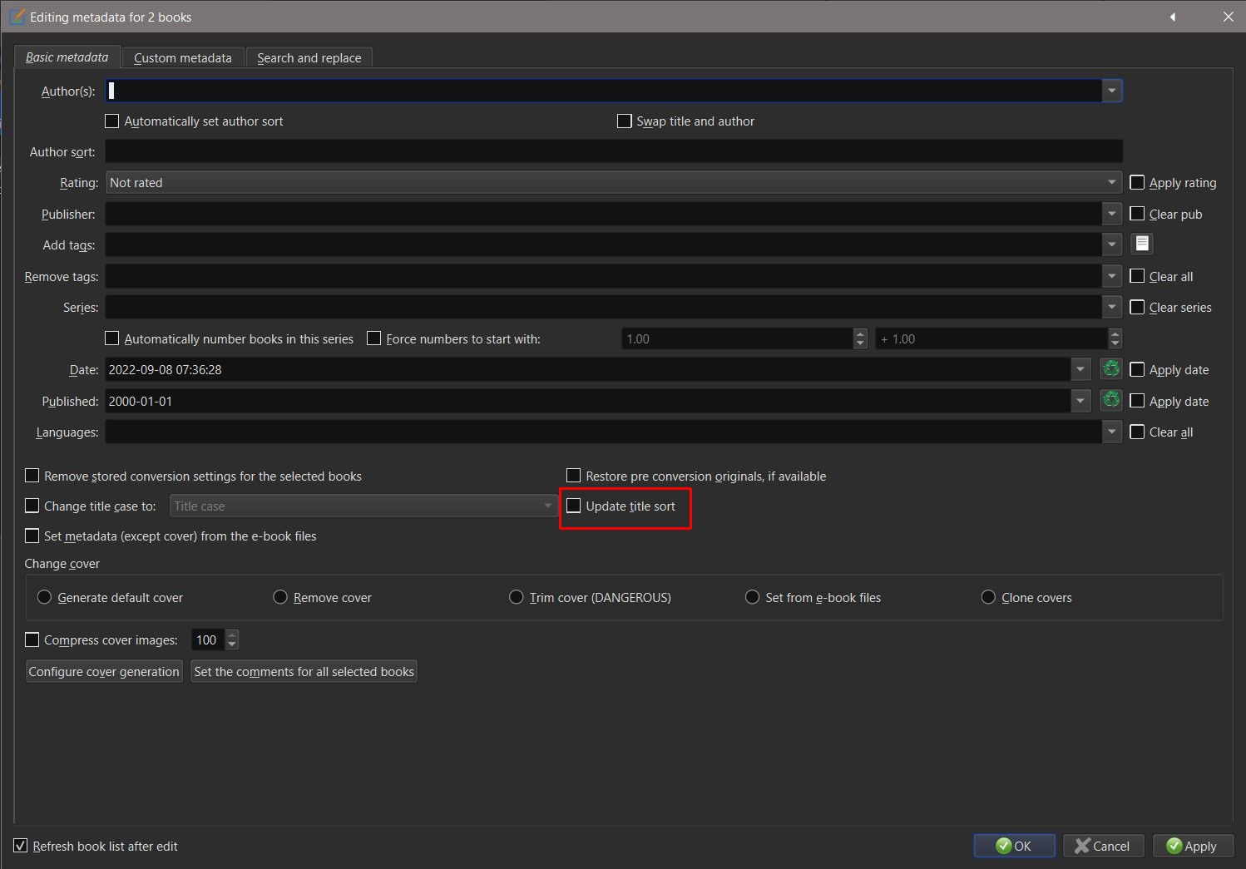Click the Remove tags input field

pyautogui.click(x=604, y=276)
